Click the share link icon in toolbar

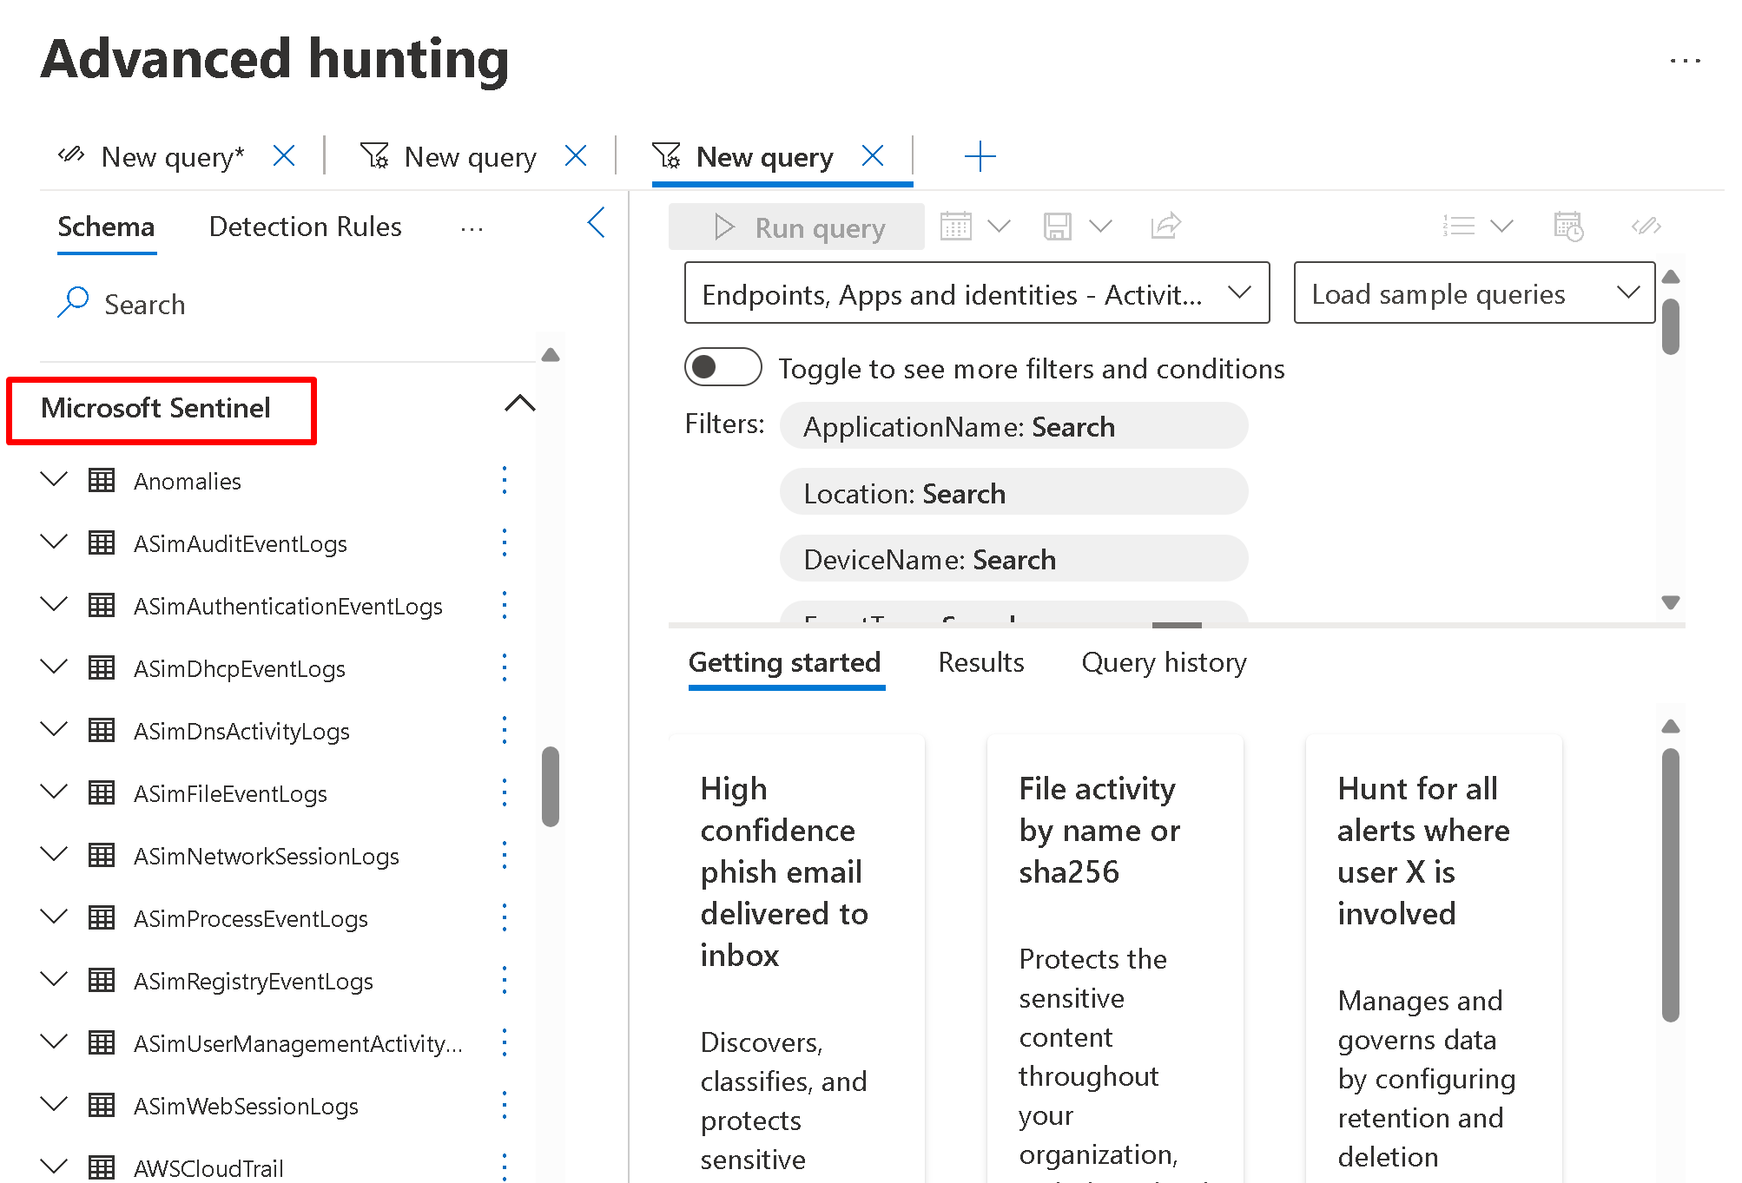click(1165, 227)
